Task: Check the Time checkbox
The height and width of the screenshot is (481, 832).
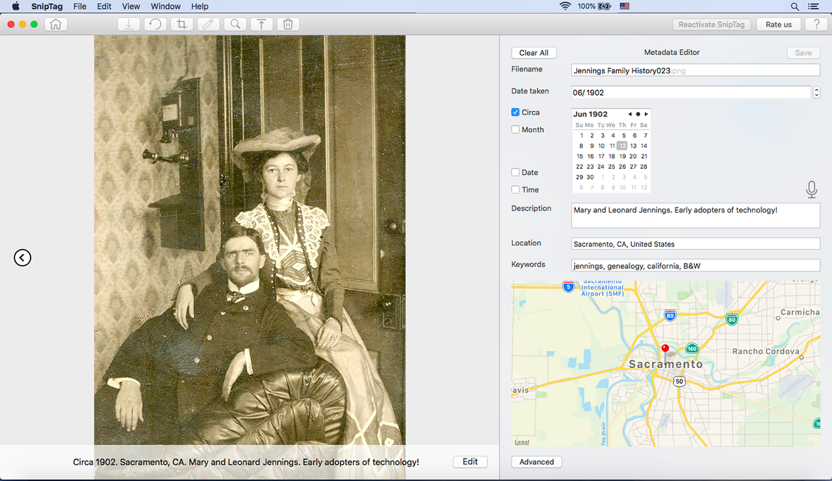Action: [x=515, y=189]
